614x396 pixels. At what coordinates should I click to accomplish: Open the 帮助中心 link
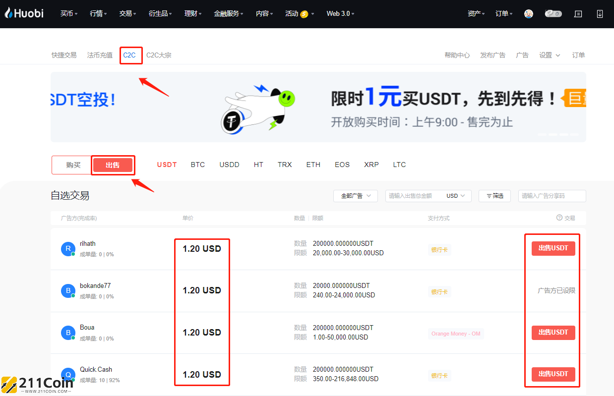pyautogui.click(x=457, y=55)
